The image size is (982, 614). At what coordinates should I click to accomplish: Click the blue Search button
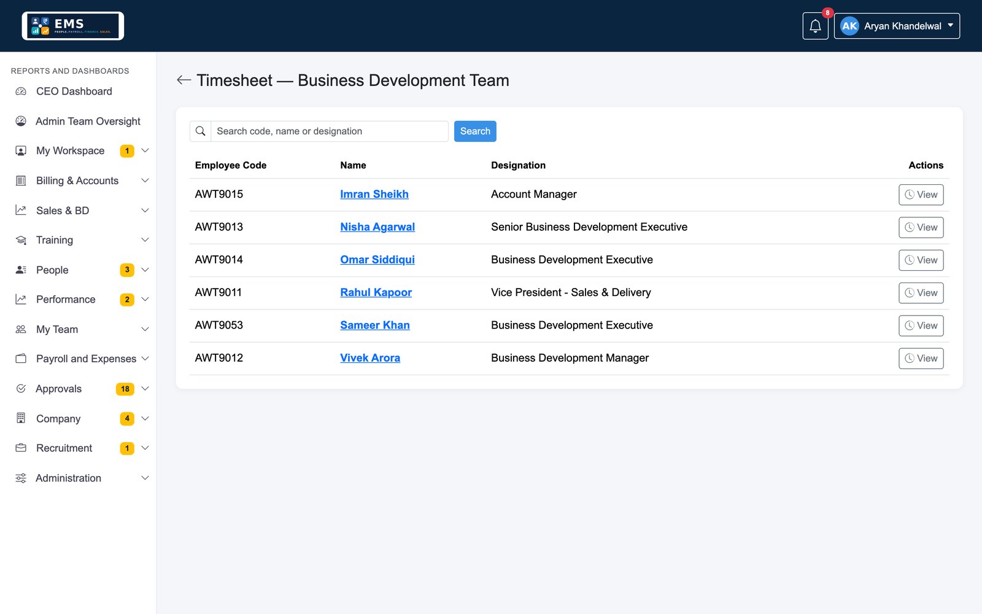point(475,131)
